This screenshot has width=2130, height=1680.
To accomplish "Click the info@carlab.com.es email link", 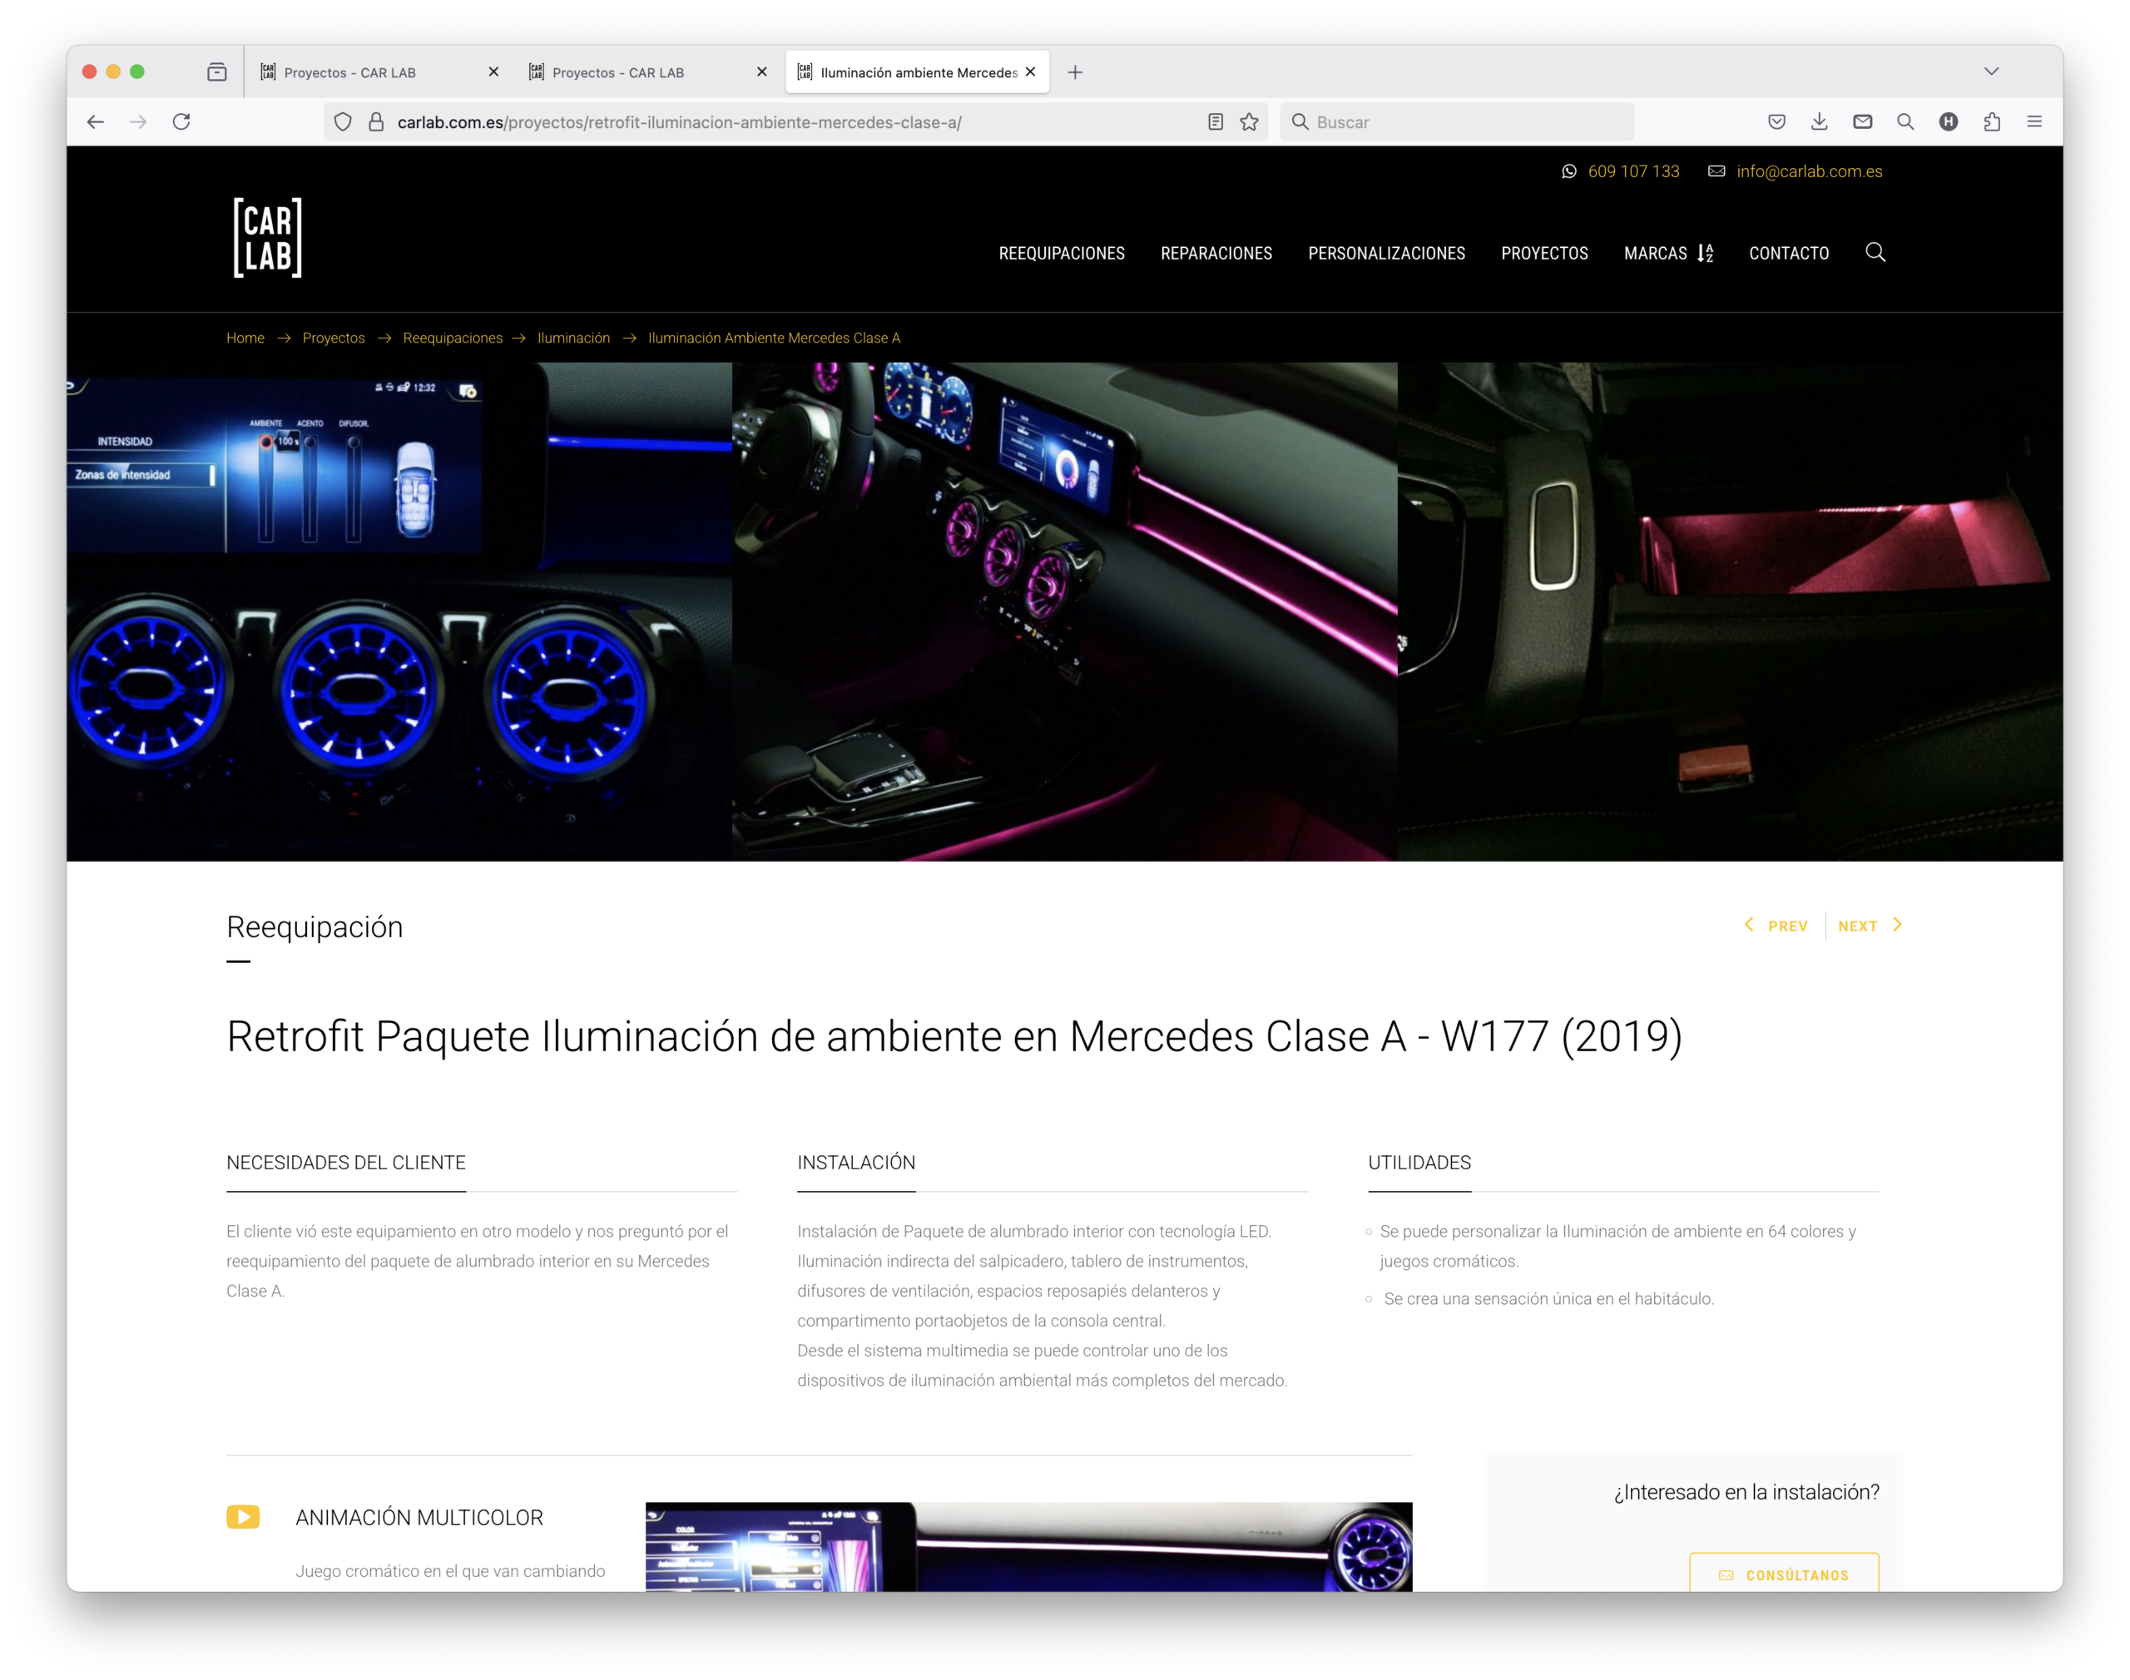I will click(1808, 171).
